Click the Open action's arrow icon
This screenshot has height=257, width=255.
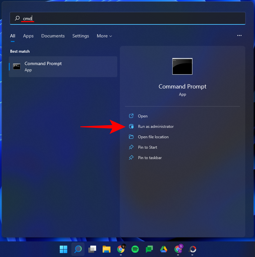tap(131, 116)
